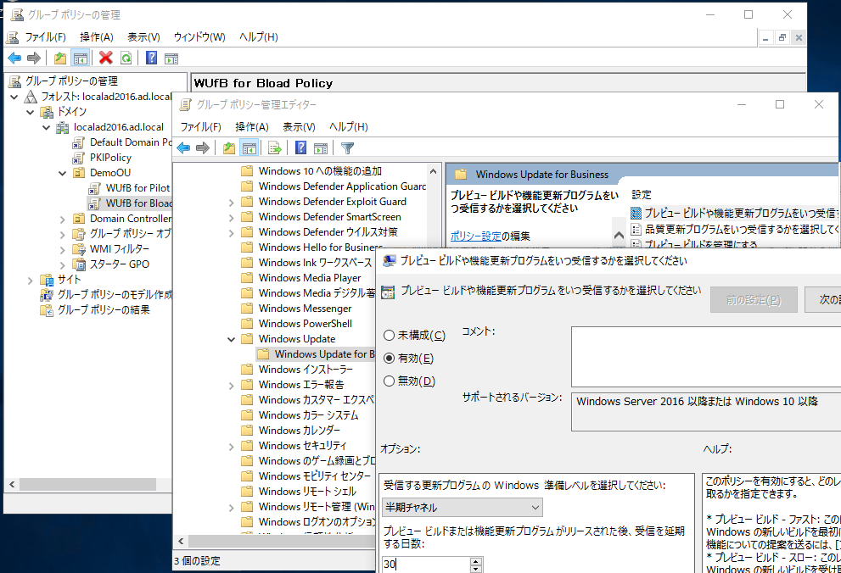Select Windows インストーラー folder
The image size is (841, 573).
point(297,370)
